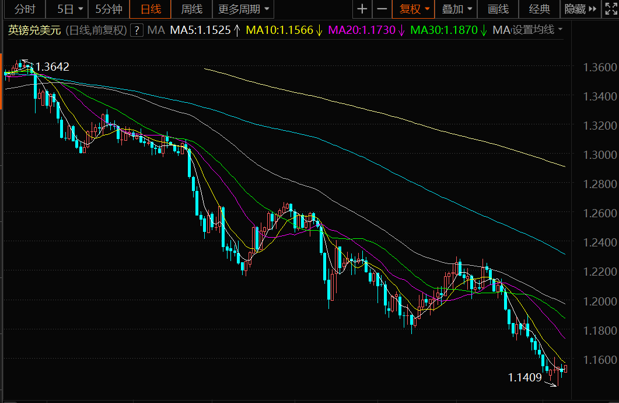
Task: Select 5分钟 period tab
Action: click(x=108, y=9)
